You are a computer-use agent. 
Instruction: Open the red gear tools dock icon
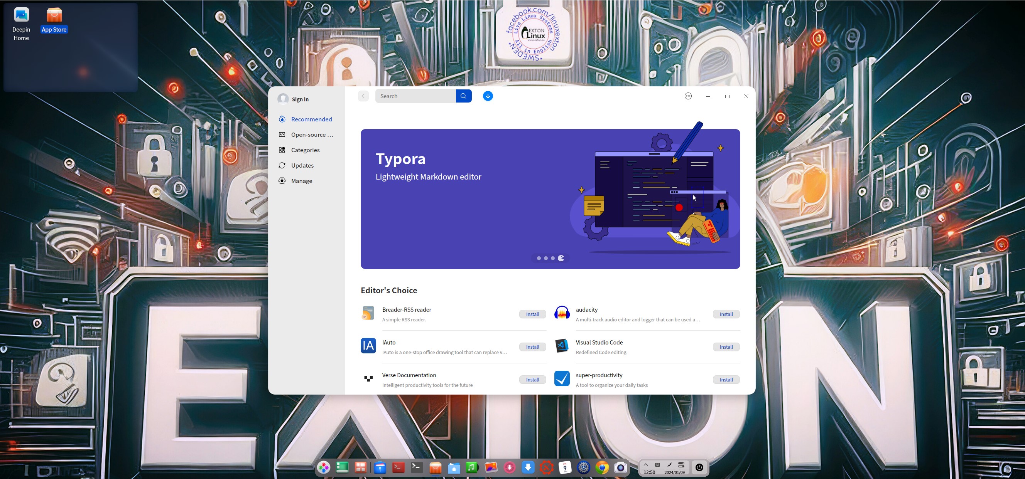click(546, 467)
